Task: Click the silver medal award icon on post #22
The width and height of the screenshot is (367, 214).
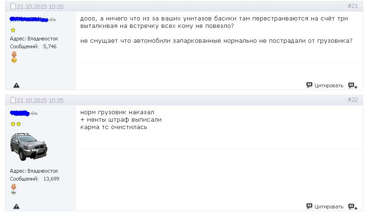Action: (14, 189)
